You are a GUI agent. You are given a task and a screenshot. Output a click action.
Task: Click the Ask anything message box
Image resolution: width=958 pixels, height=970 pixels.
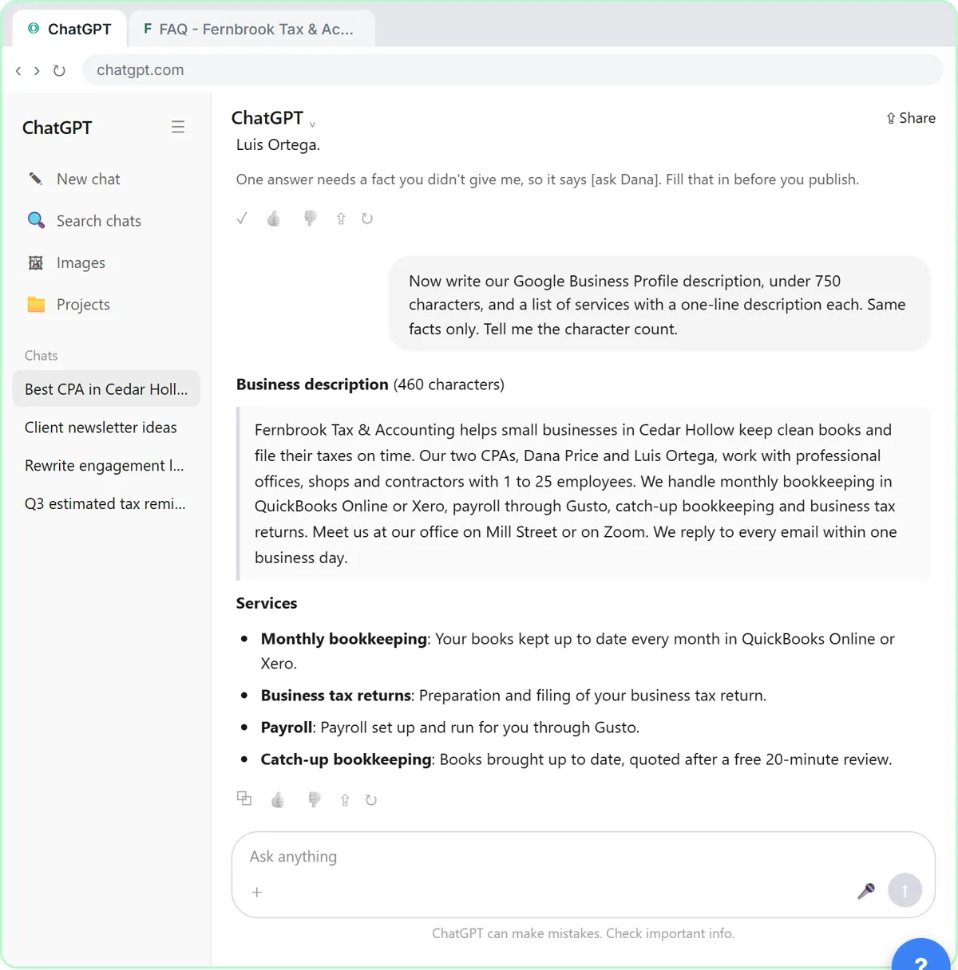click(583, 857)
